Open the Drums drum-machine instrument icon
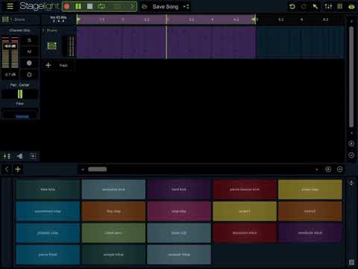The height and width of the screenshot is (269, 358). (51, 46)
